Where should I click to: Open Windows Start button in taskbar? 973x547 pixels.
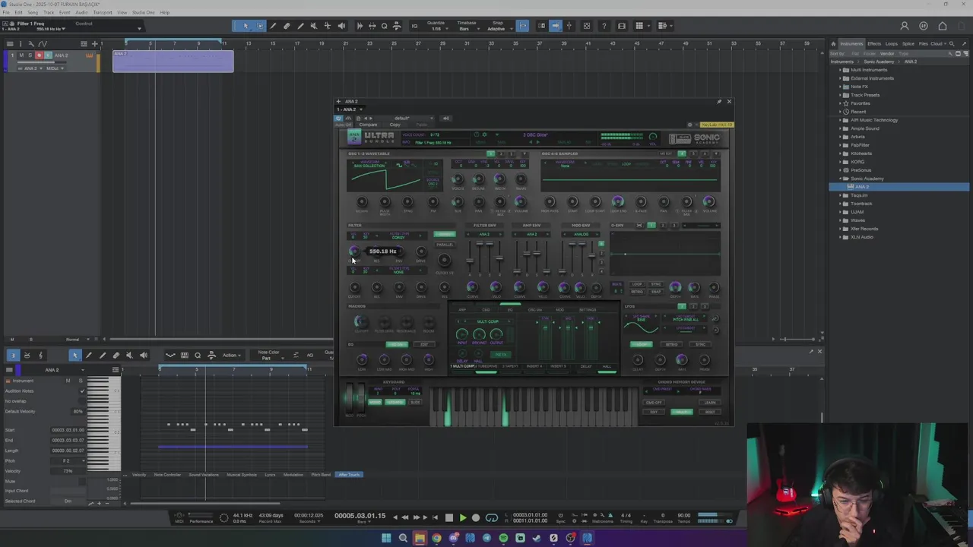point(386,537)
